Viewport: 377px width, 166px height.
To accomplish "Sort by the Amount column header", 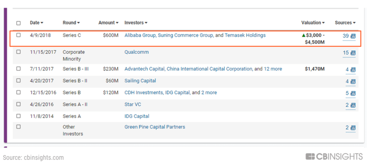I will (x=109, y=23).
